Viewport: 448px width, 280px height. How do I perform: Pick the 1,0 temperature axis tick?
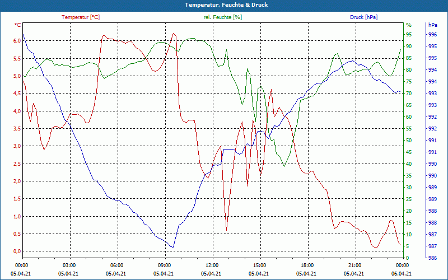17,217
